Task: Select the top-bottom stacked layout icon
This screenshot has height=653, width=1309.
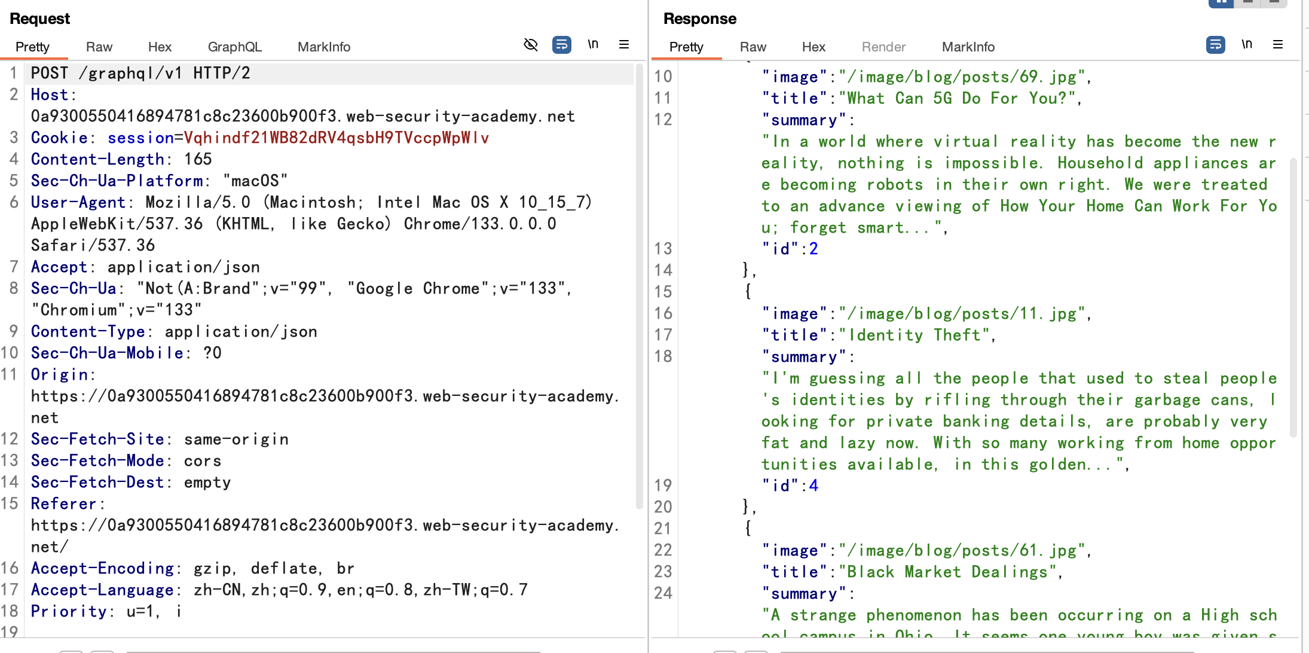Action: (x=1247, y=2)
